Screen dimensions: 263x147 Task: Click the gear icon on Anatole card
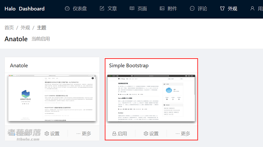(x=47, y=134)
